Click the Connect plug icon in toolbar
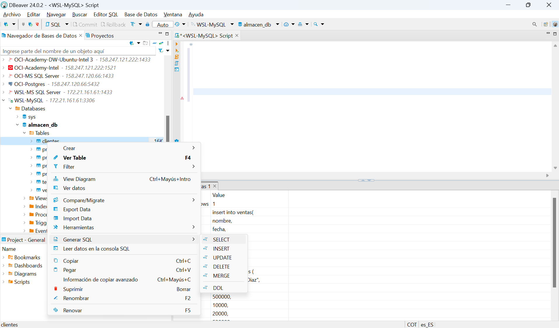 tap(23, 24)
